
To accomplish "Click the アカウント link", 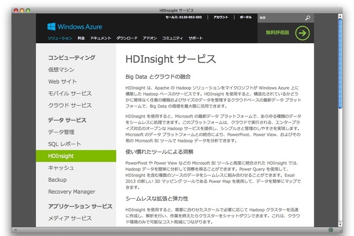I will (221, 17).
